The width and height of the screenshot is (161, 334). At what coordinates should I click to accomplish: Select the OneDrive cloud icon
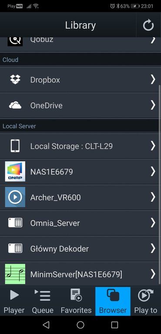coord(15,105)
